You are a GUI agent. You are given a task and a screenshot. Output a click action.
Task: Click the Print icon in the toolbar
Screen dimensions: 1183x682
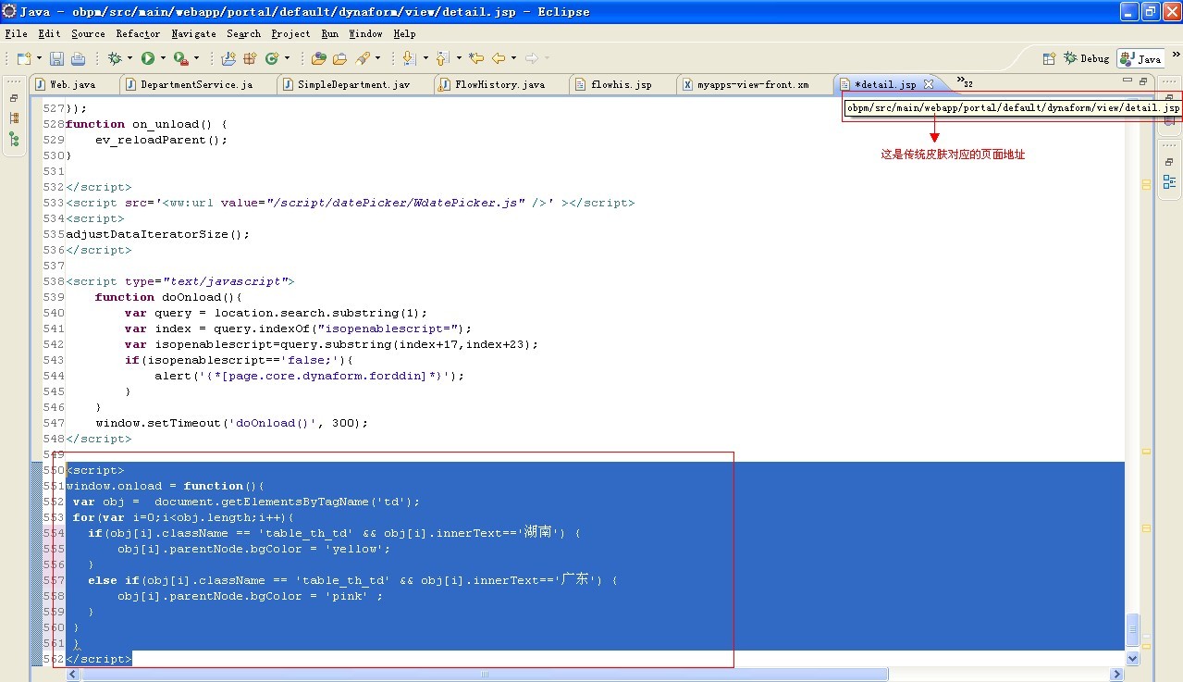78,58
